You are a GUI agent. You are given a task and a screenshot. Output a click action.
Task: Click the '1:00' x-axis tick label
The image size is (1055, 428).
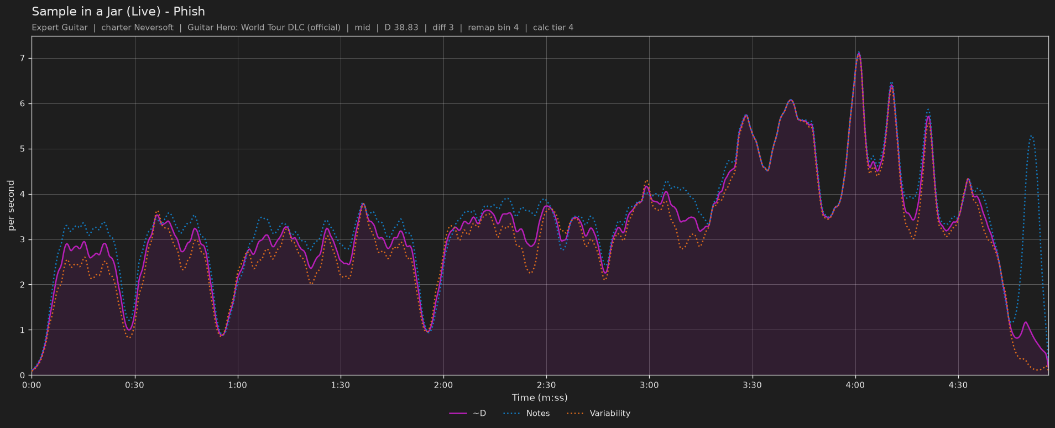(238, 385)
